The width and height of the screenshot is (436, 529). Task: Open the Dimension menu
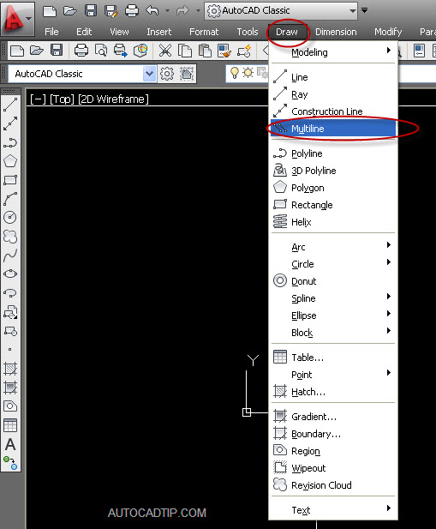[336, 32]
